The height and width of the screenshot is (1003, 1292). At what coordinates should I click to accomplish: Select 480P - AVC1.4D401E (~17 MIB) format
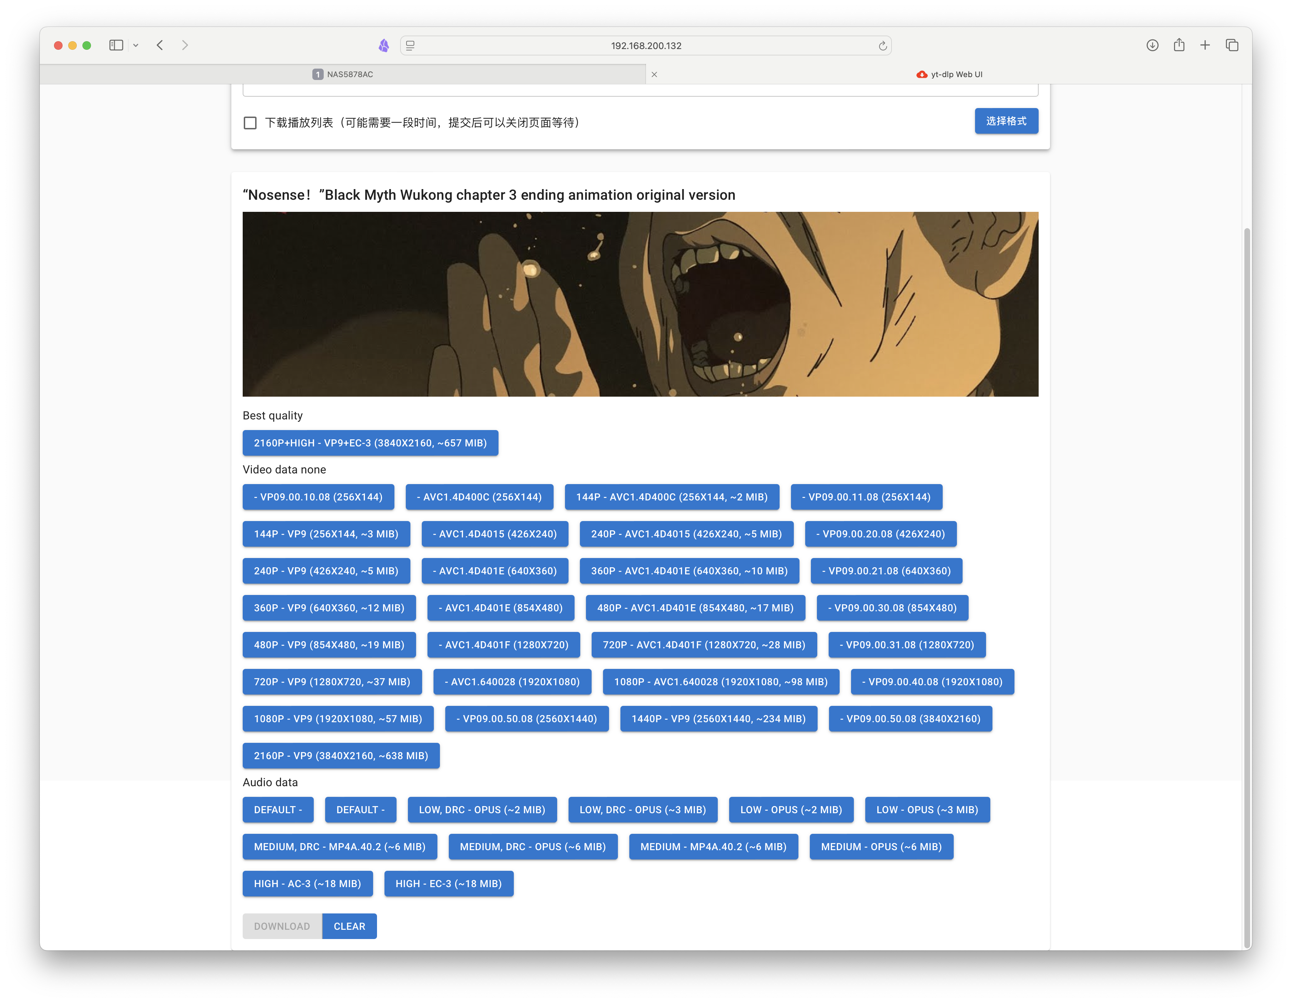(x=696, y=608)
